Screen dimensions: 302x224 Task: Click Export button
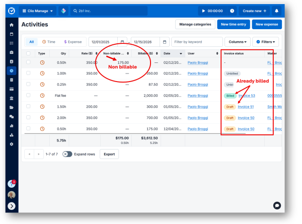(109, 154)
